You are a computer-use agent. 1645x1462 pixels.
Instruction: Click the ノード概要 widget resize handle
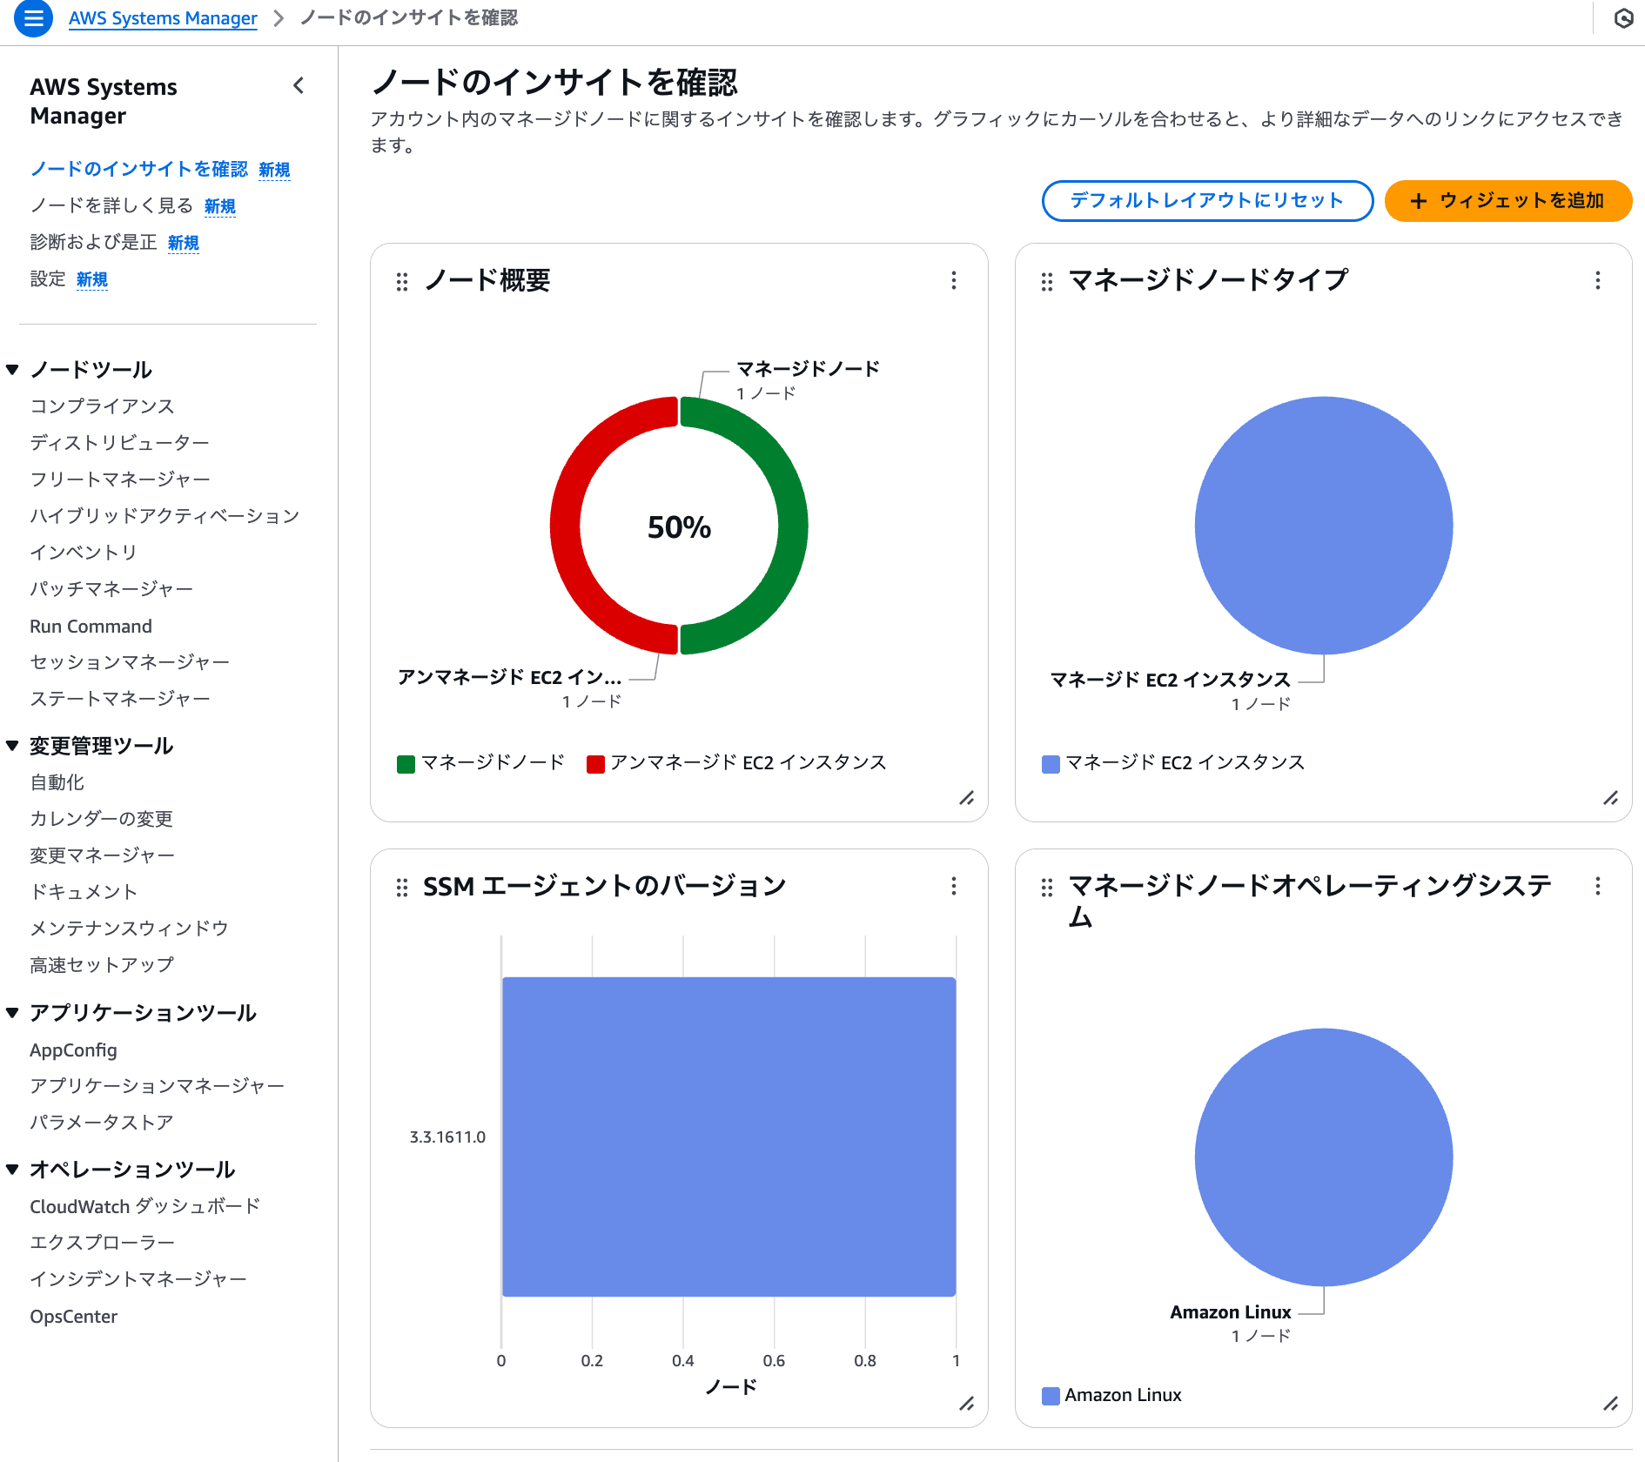(x=967, y=798)
